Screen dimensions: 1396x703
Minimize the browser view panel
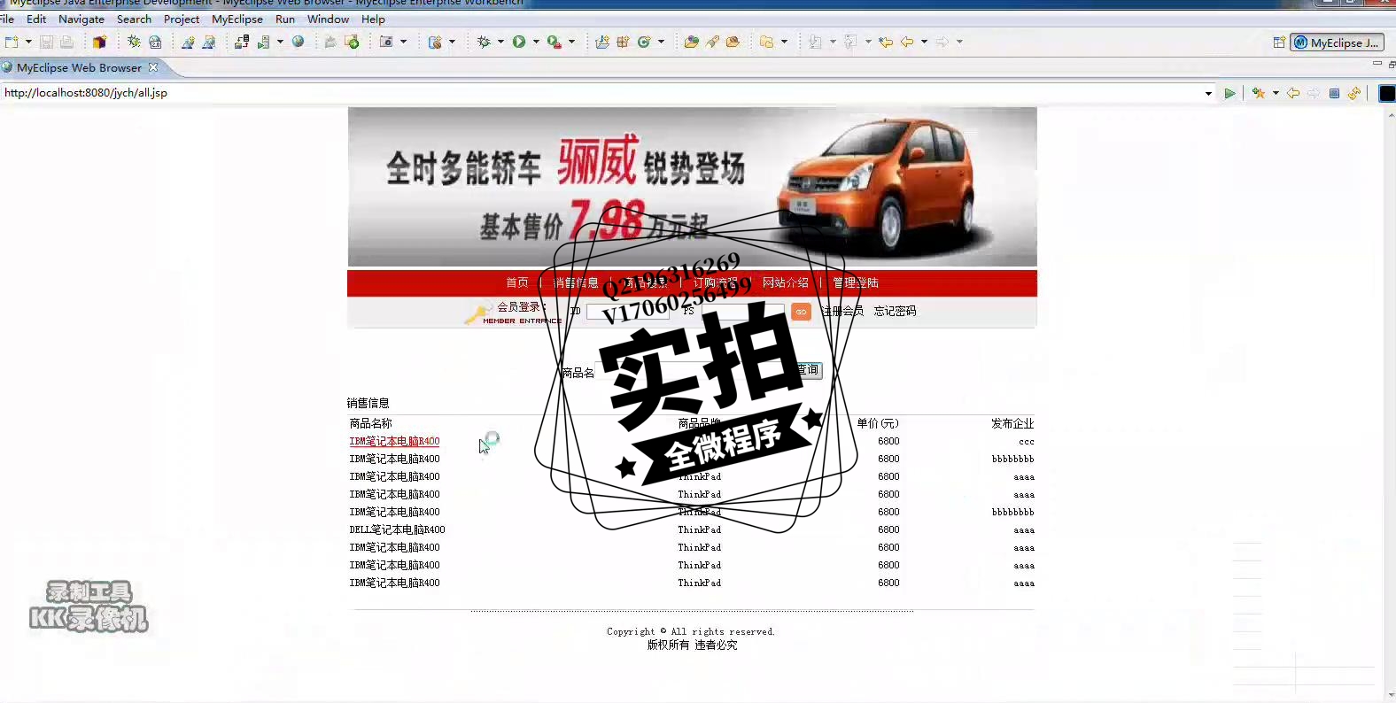pos(1377,64)
